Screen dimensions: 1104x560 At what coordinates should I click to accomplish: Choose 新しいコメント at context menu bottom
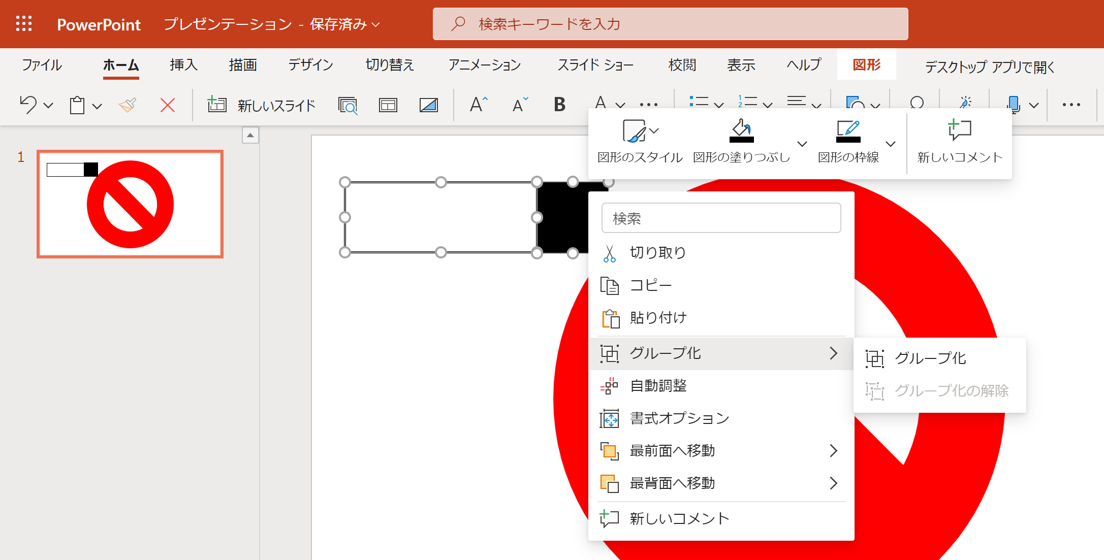[x=721, y=518]
